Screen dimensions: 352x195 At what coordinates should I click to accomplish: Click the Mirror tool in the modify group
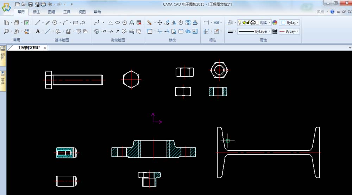click(x=174, y=22)
